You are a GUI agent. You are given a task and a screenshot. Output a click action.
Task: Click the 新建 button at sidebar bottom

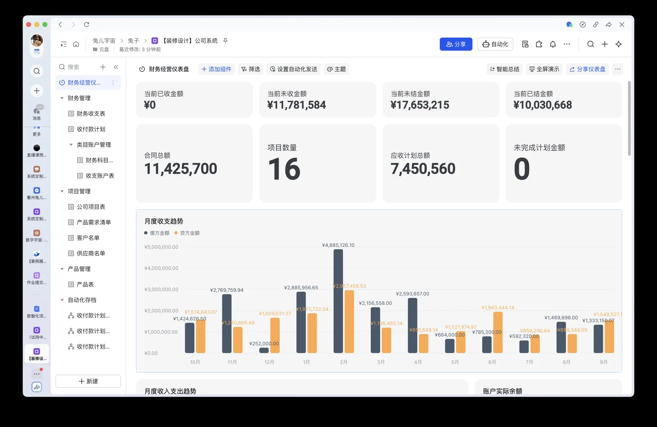coord(88,381)
